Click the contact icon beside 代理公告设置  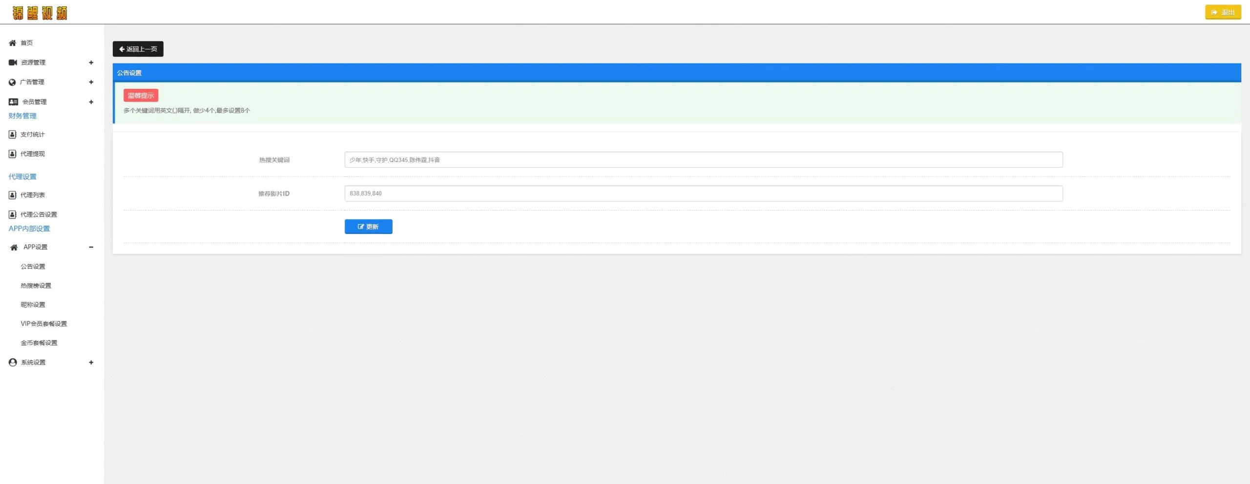13,215
